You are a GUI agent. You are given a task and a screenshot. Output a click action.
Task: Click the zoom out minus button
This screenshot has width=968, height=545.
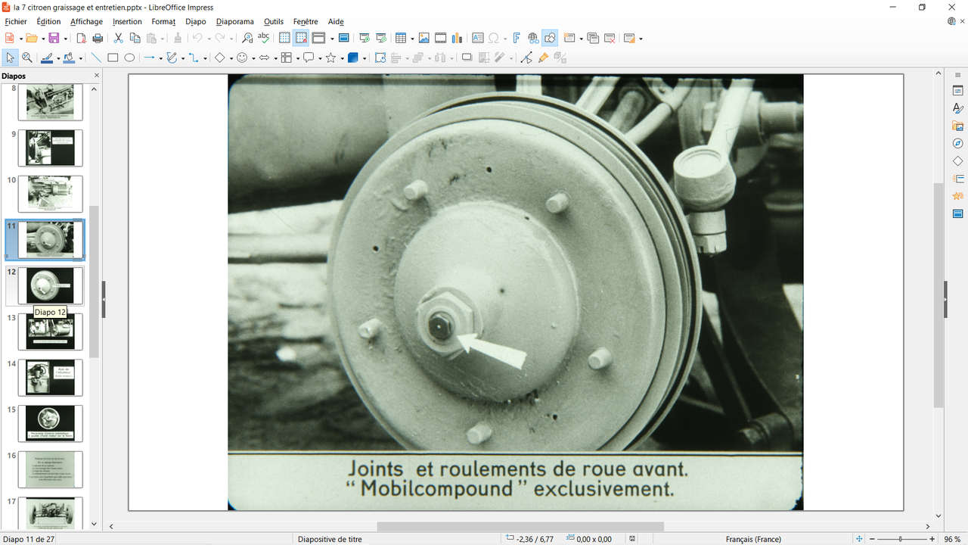[872, 539]
